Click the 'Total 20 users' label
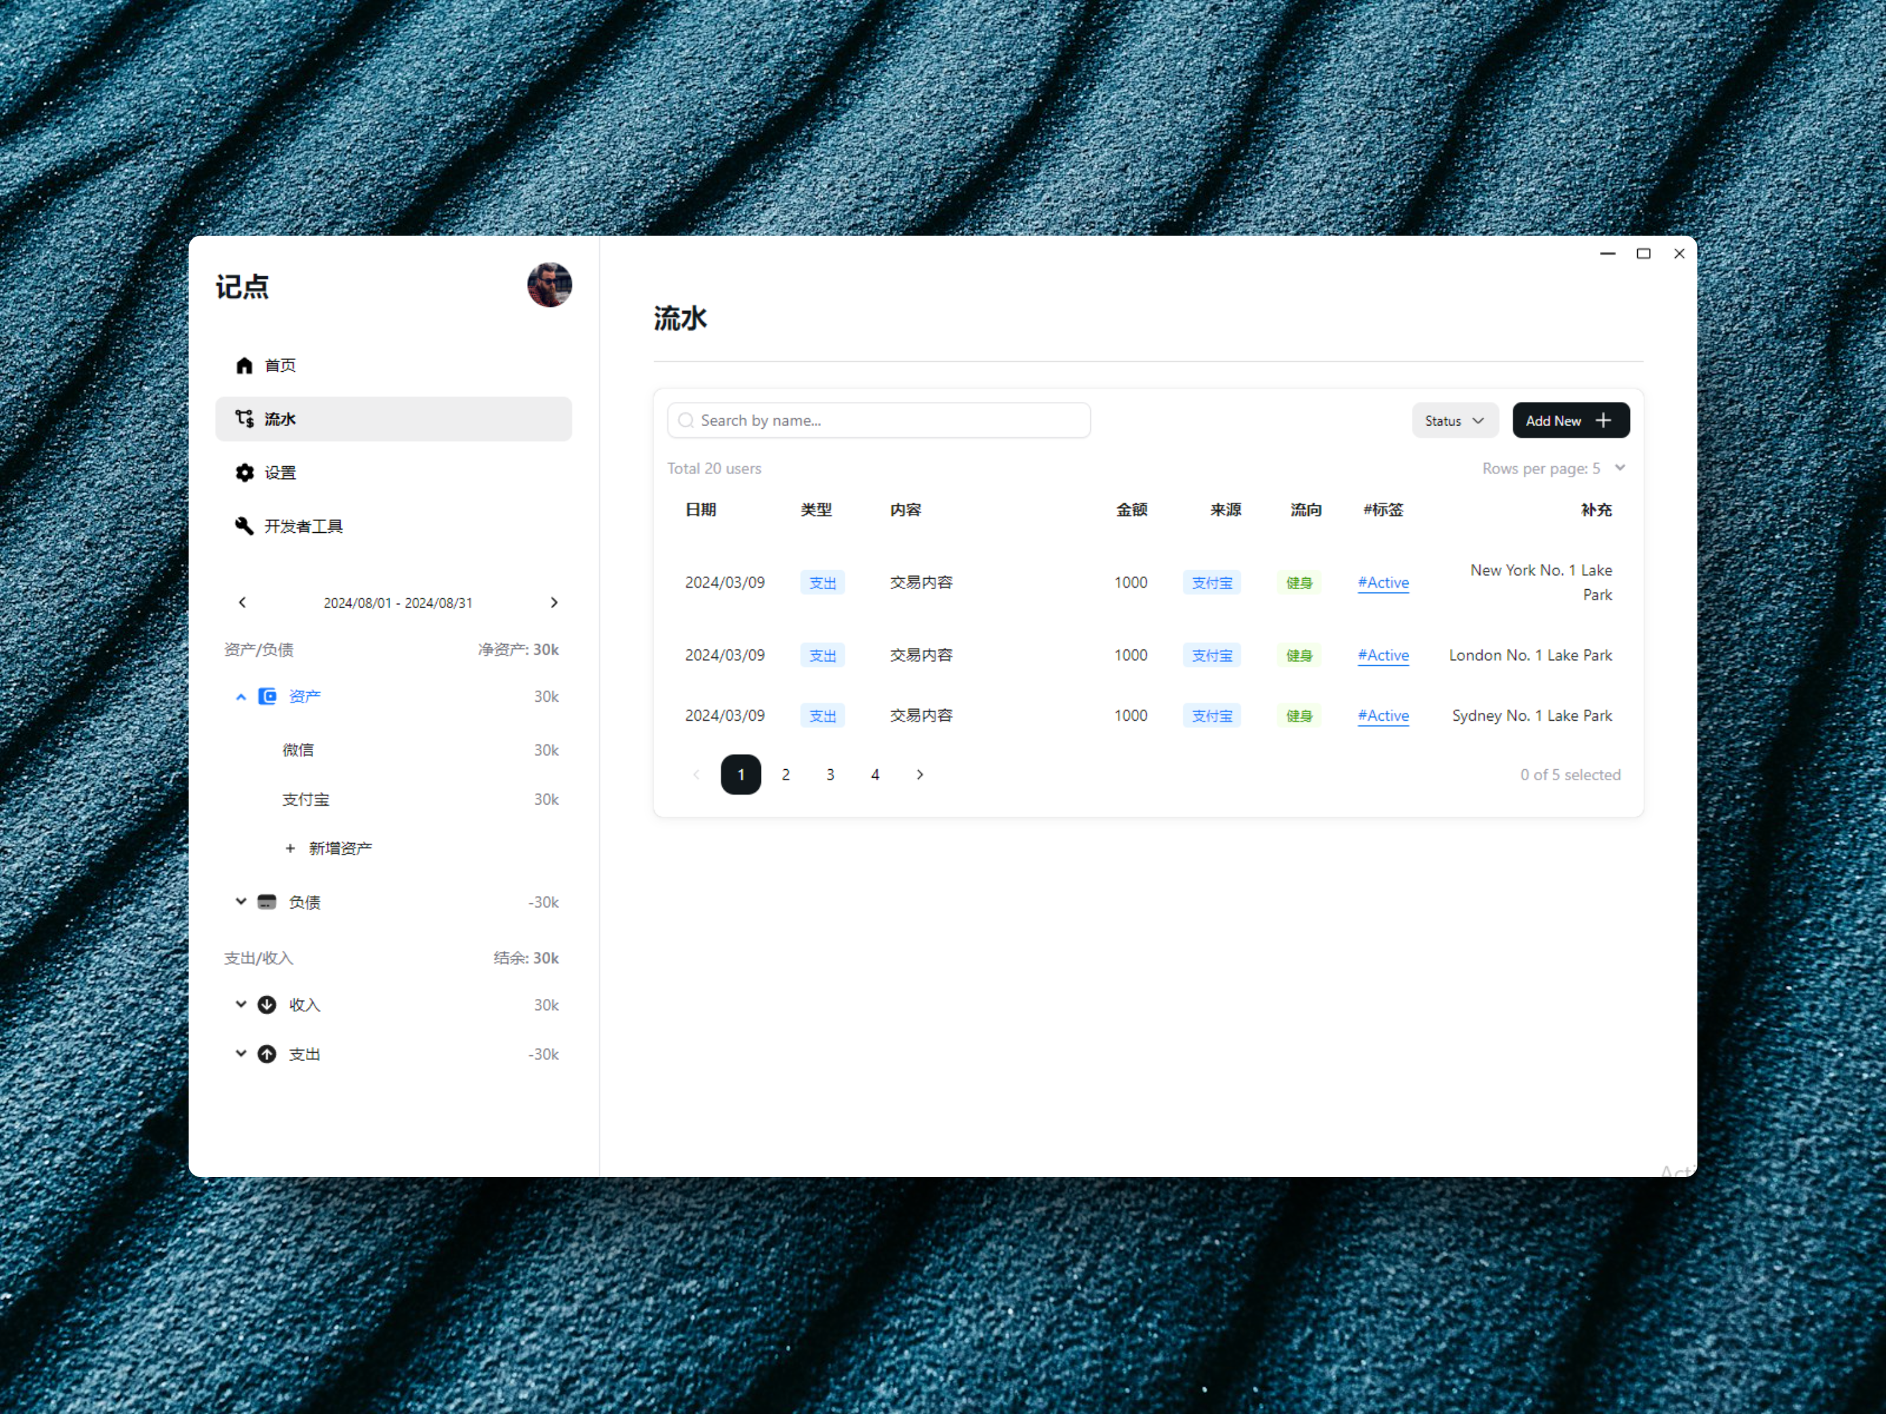The height and width of the screenshot is (1414, 1886). tap(714, 469)
